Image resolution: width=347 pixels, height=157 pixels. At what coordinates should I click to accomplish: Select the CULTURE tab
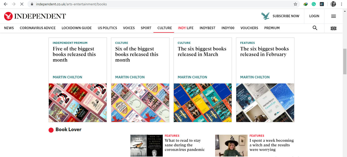point(165,28)
